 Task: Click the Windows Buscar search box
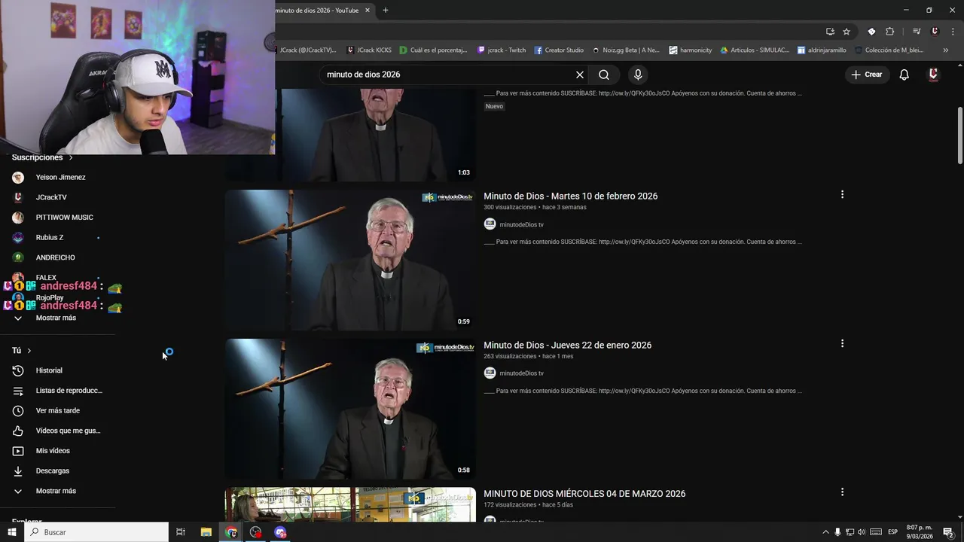(x=96, y=532)
